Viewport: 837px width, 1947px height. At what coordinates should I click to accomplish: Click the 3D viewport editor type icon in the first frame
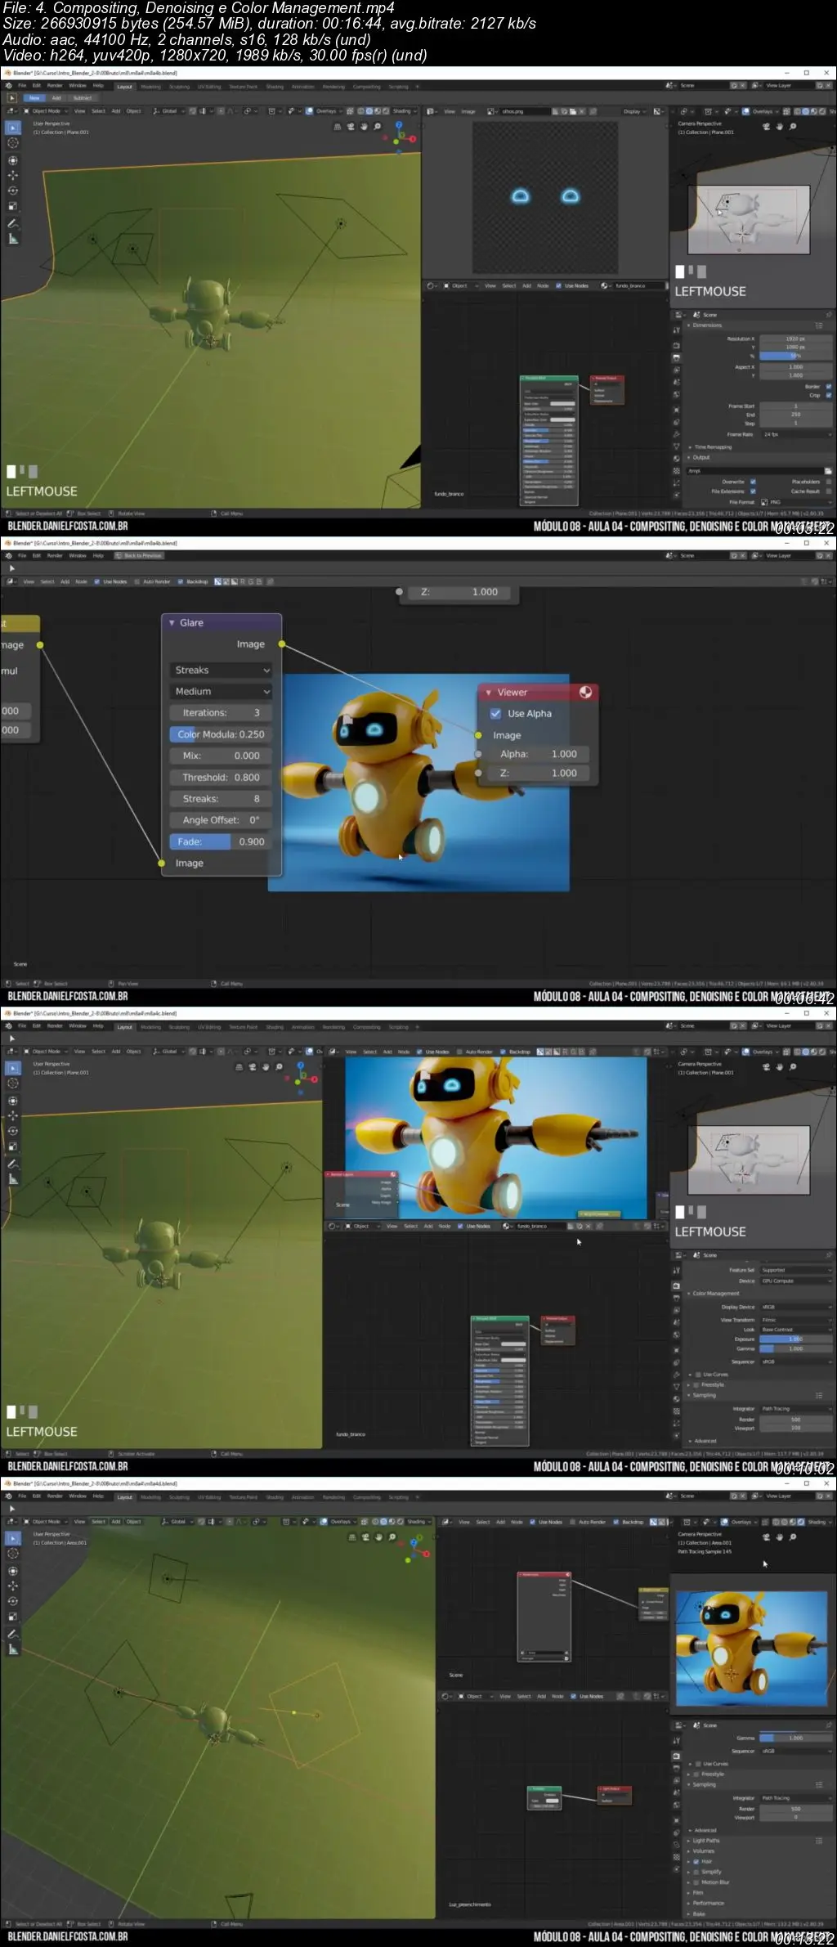[11, 111]
